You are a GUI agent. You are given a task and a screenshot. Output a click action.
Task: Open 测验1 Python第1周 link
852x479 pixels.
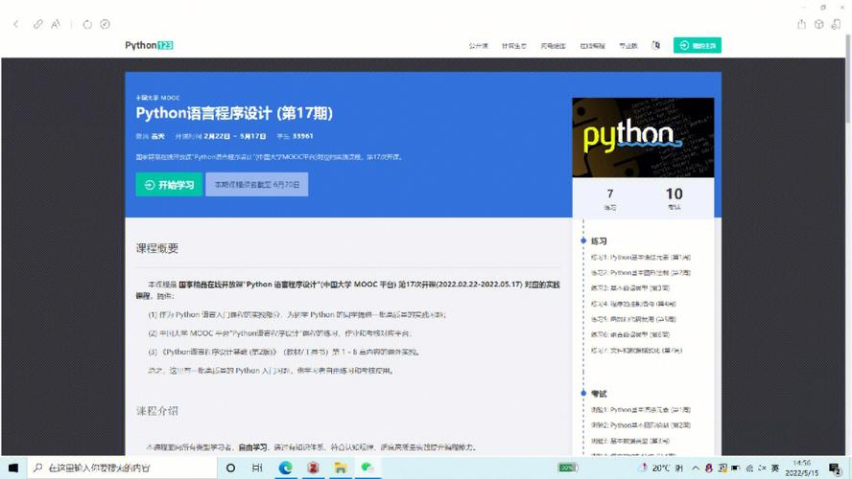pyautogui.click(x=641, y=410)
